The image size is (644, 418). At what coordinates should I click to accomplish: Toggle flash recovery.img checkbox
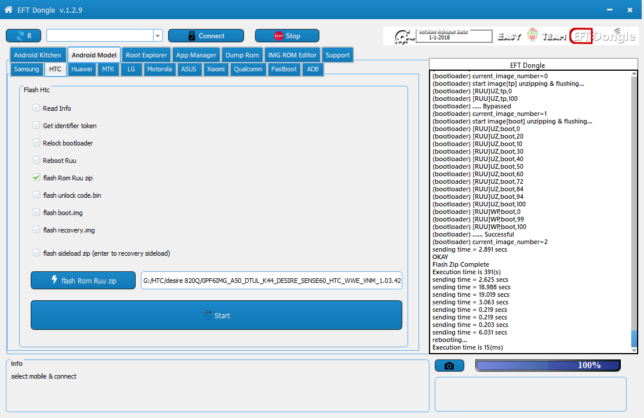coord(36,230)
